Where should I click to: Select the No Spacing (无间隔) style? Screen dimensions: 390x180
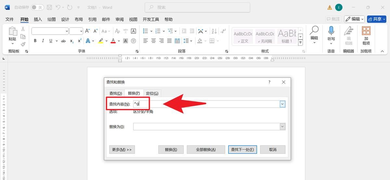click(265, 36)
